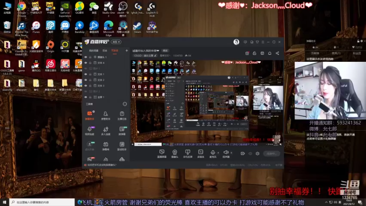Hide the 文本 3 source layer
The image size is (366, 206).
pos(86,86)
